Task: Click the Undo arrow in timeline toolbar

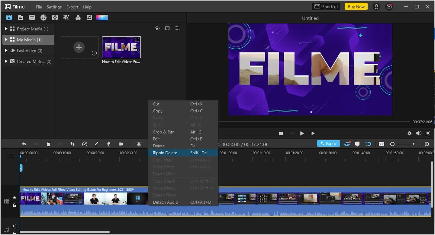Action: (x=24, y=144)
